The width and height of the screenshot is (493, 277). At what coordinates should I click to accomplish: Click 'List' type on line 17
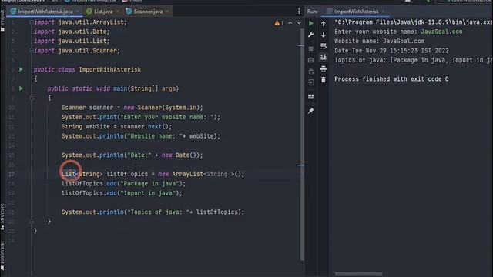[69, 174]
